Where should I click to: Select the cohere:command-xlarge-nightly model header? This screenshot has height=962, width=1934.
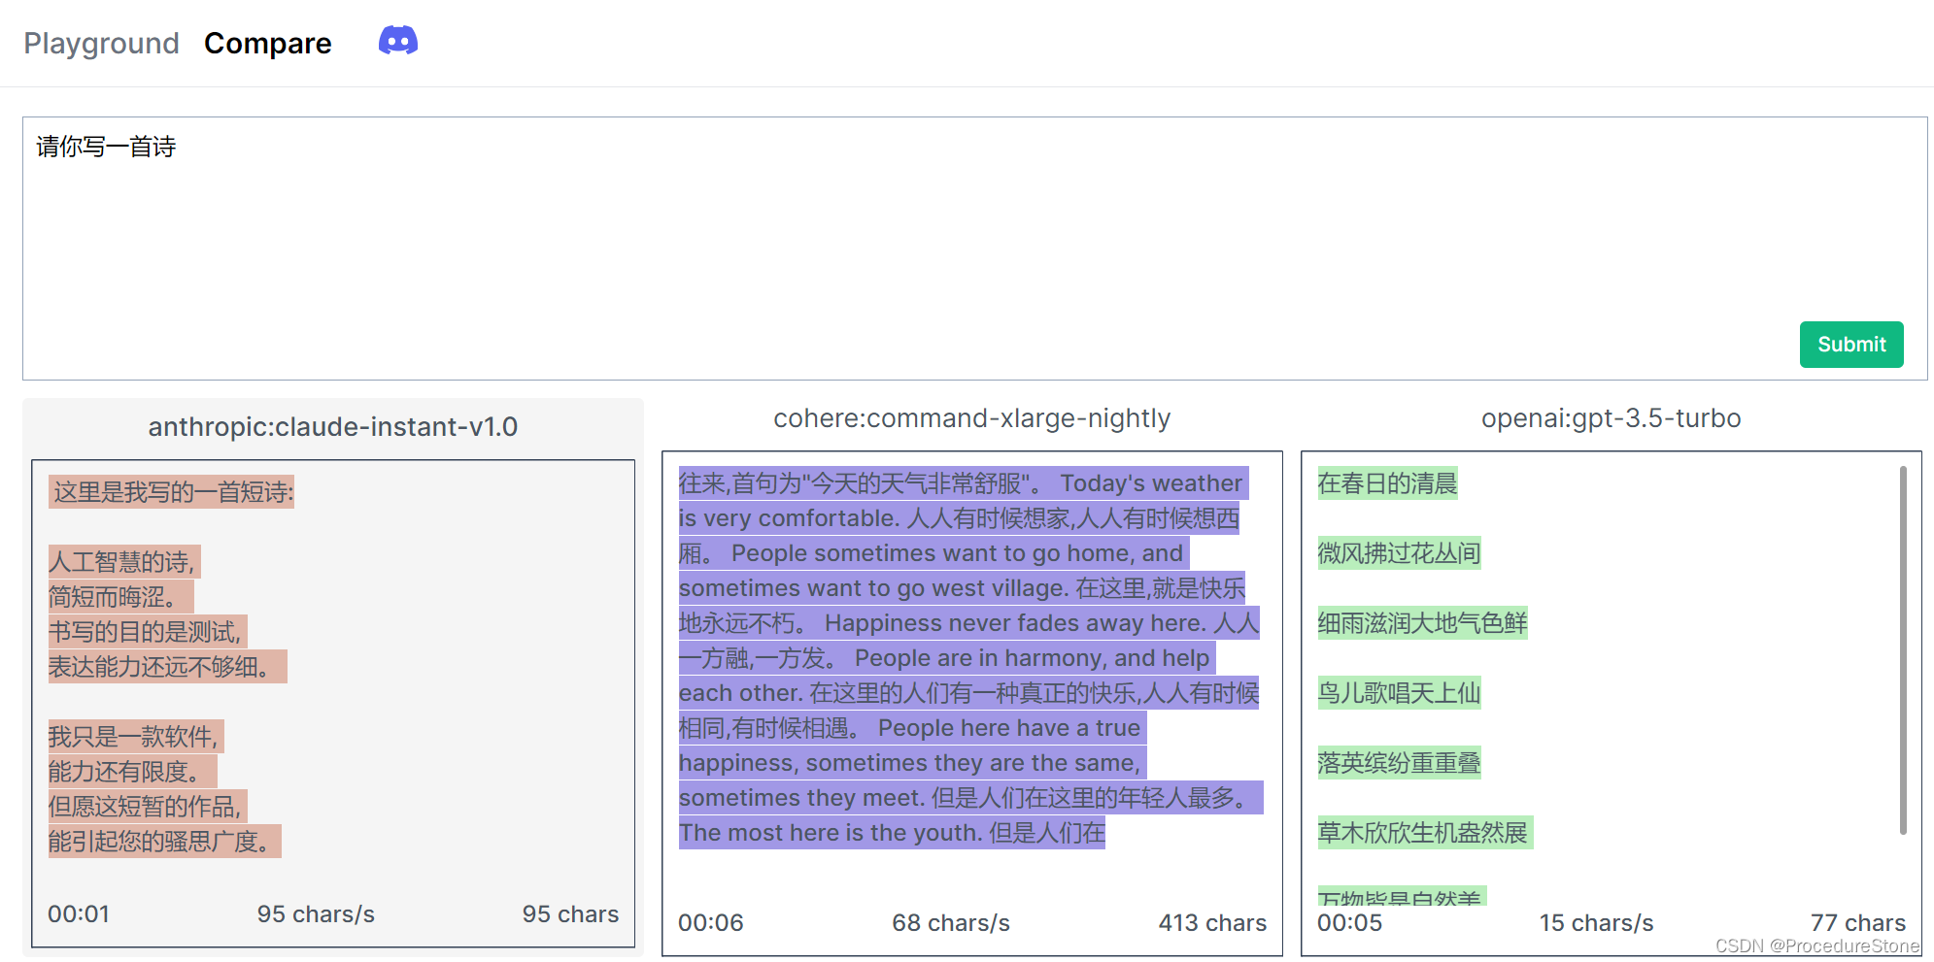point(972,418)
